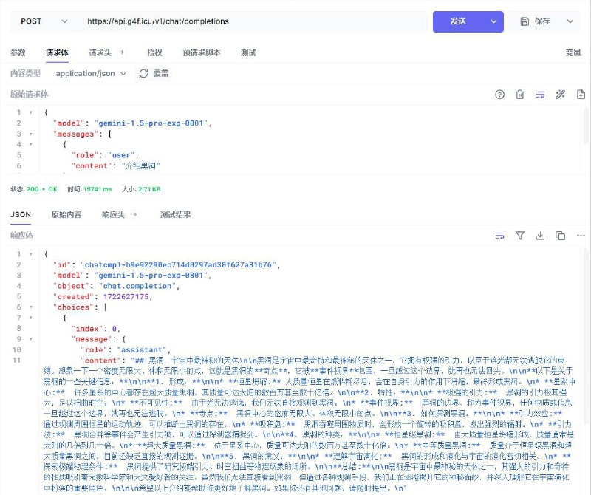Clear request body with the trash icon
This screenshot has width=591, height=495.
point(520,95)
